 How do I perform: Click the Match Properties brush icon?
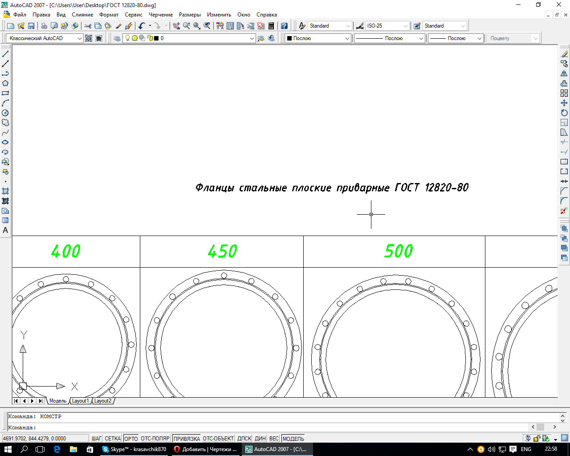[x=118, y=26]
